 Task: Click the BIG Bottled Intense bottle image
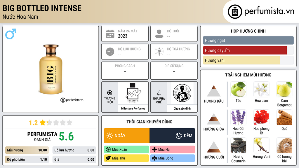pos(51,69)
